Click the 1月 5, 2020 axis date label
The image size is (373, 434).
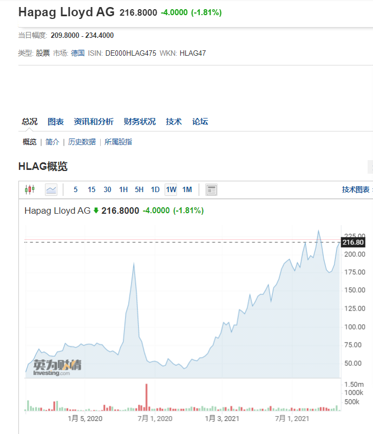coord(85,418)
